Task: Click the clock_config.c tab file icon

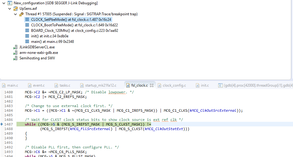Action: point(159,85)
